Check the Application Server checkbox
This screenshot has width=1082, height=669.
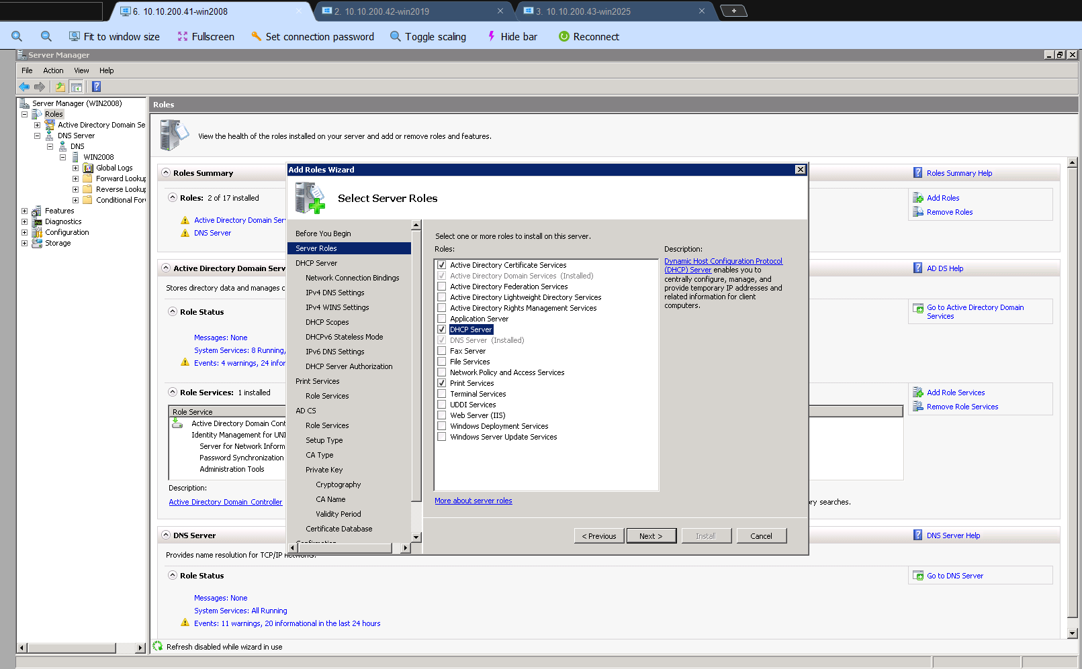point(442,319)
